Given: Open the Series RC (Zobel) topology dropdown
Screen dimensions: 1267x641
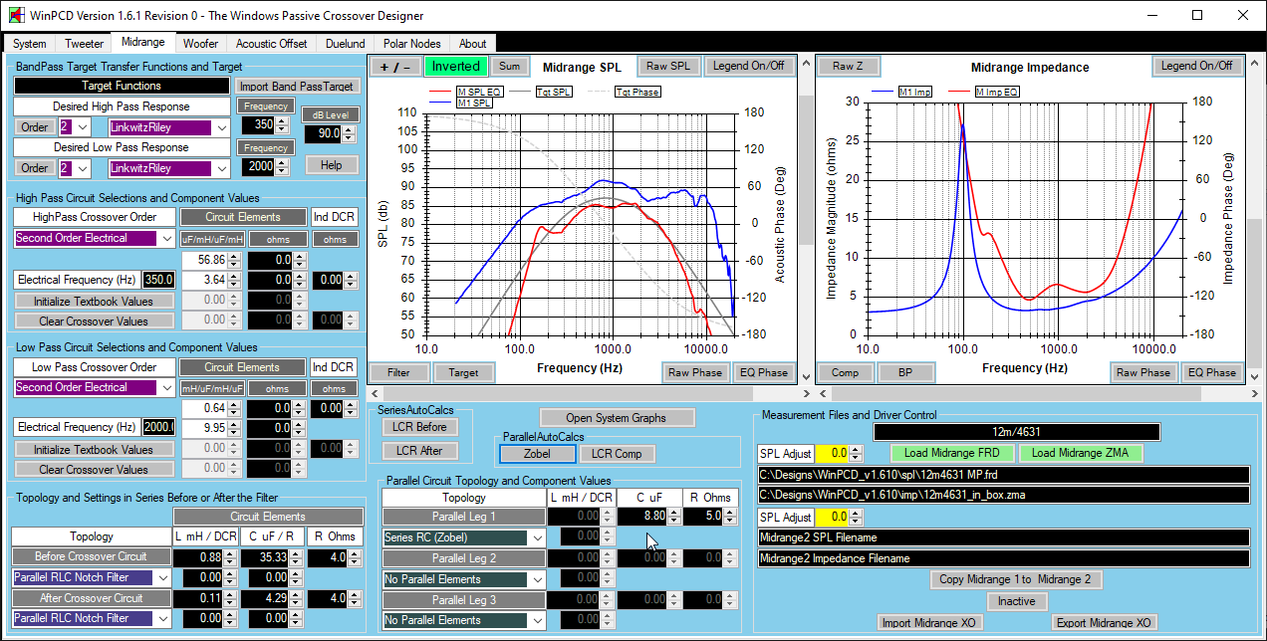Looking at the screenshot, I should (x=538, y=537).
